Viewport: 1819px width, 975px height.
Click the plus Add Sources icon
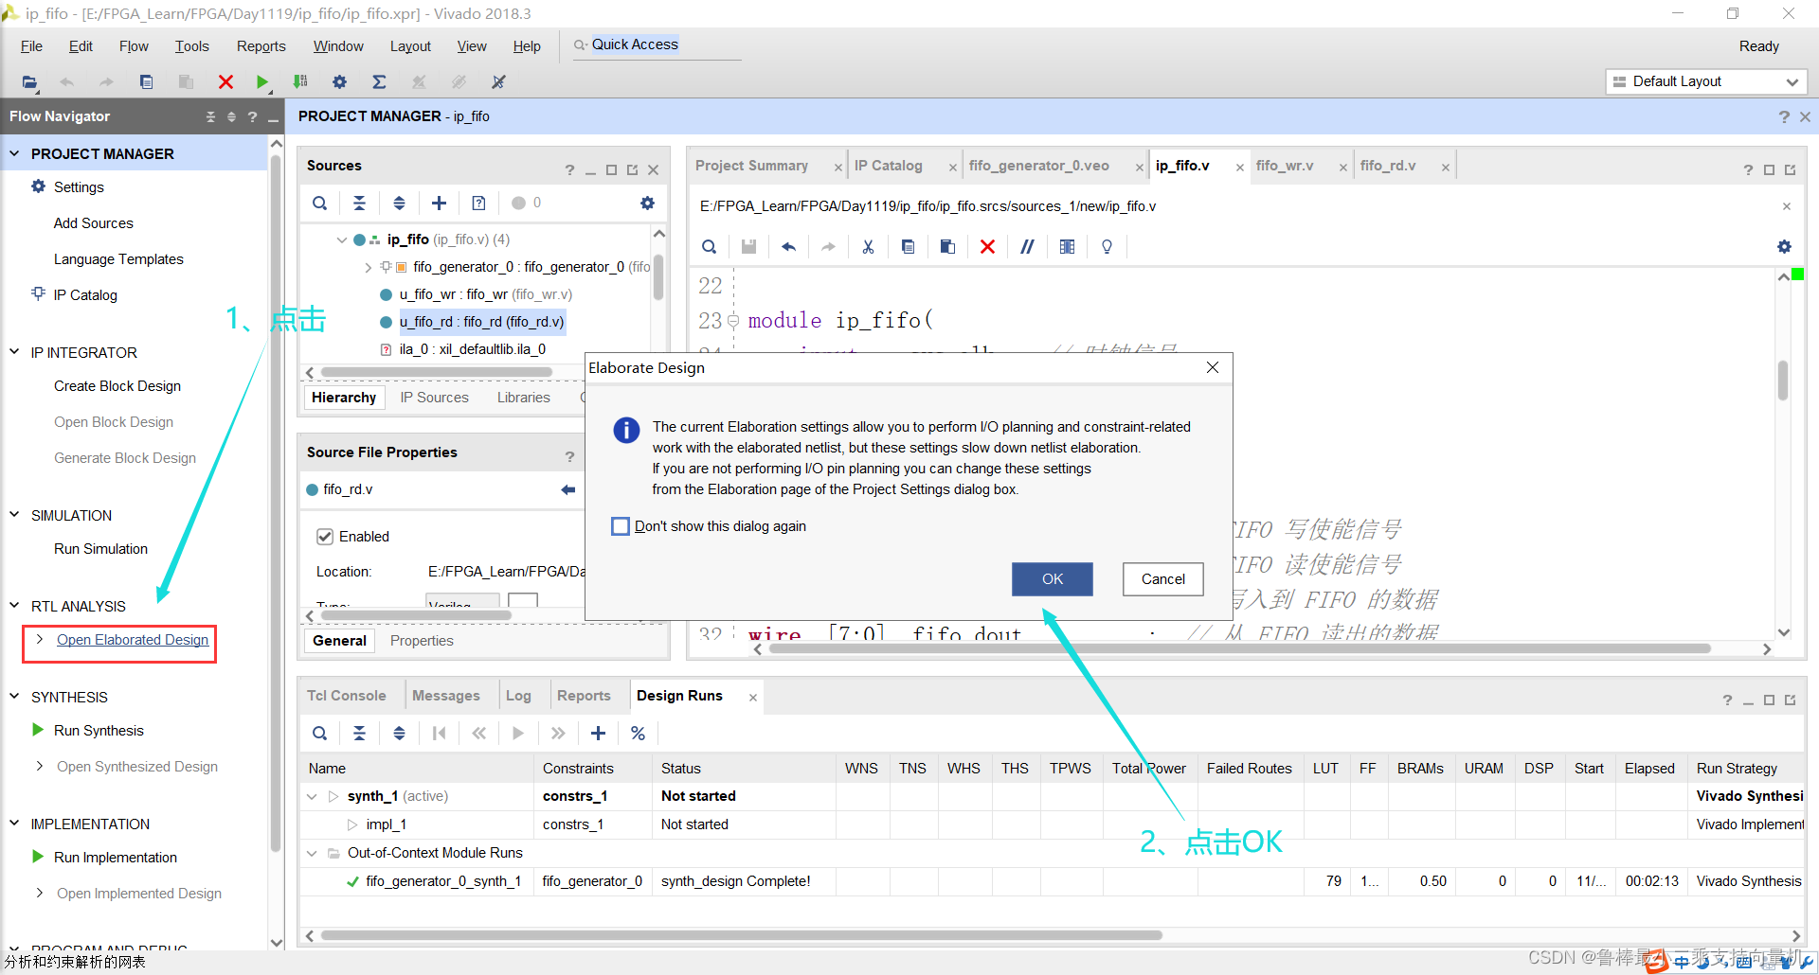point(439,203)
